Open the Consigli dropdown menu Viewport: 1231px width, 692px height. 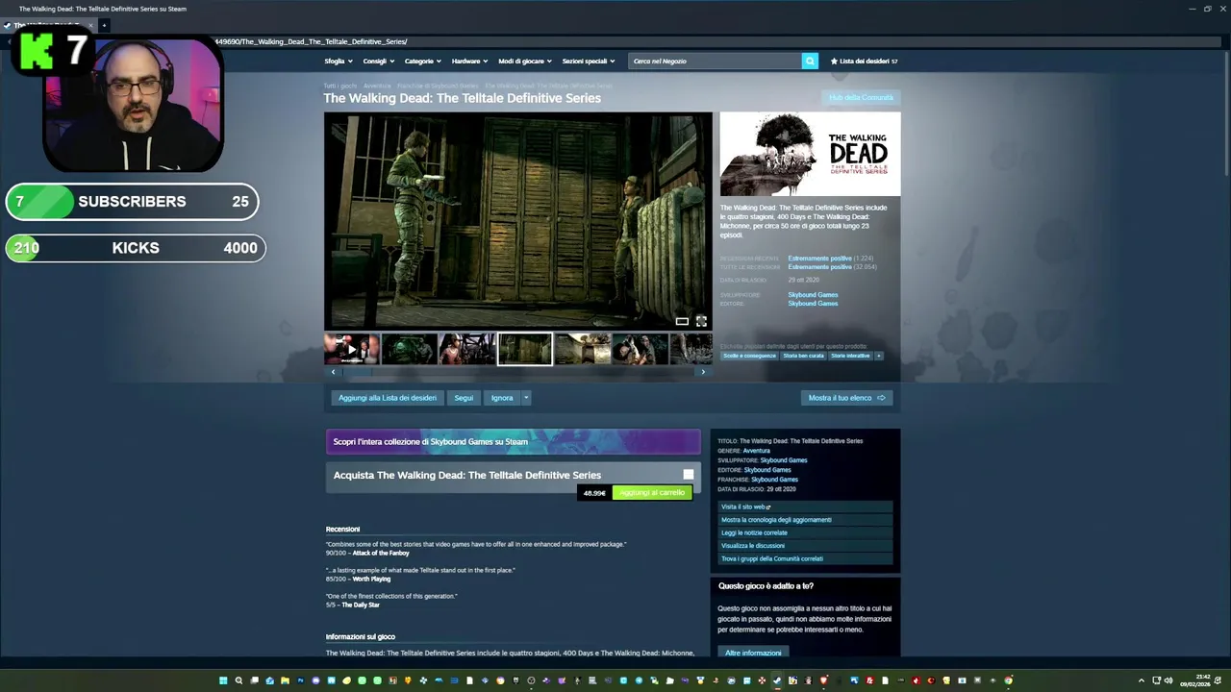pyautogui.click(x=377, y=61)
